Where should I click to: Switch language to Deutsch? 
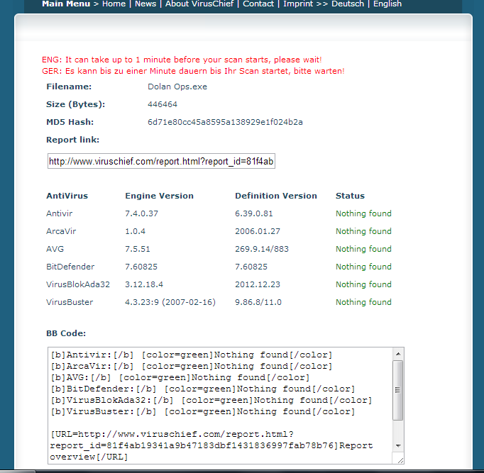click(348, 4)
